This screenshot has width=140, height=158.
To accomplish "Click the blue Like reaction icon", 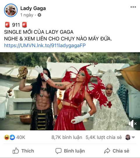I will point(12,137).
